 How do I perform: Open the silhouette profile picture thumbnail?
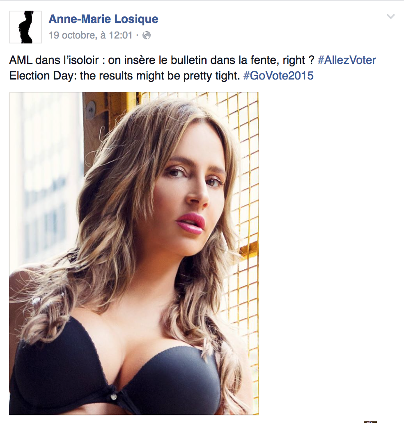(25, 27)
